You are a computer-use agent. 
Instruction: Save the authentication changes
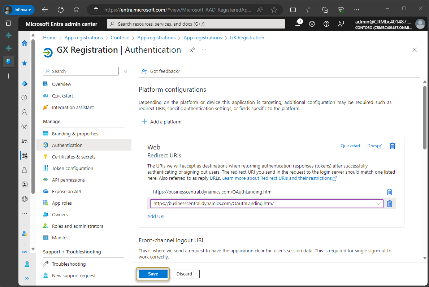coord(153,274)
